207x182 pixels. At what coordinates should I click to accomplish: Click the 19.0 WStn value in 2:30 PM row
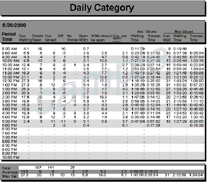103,97
